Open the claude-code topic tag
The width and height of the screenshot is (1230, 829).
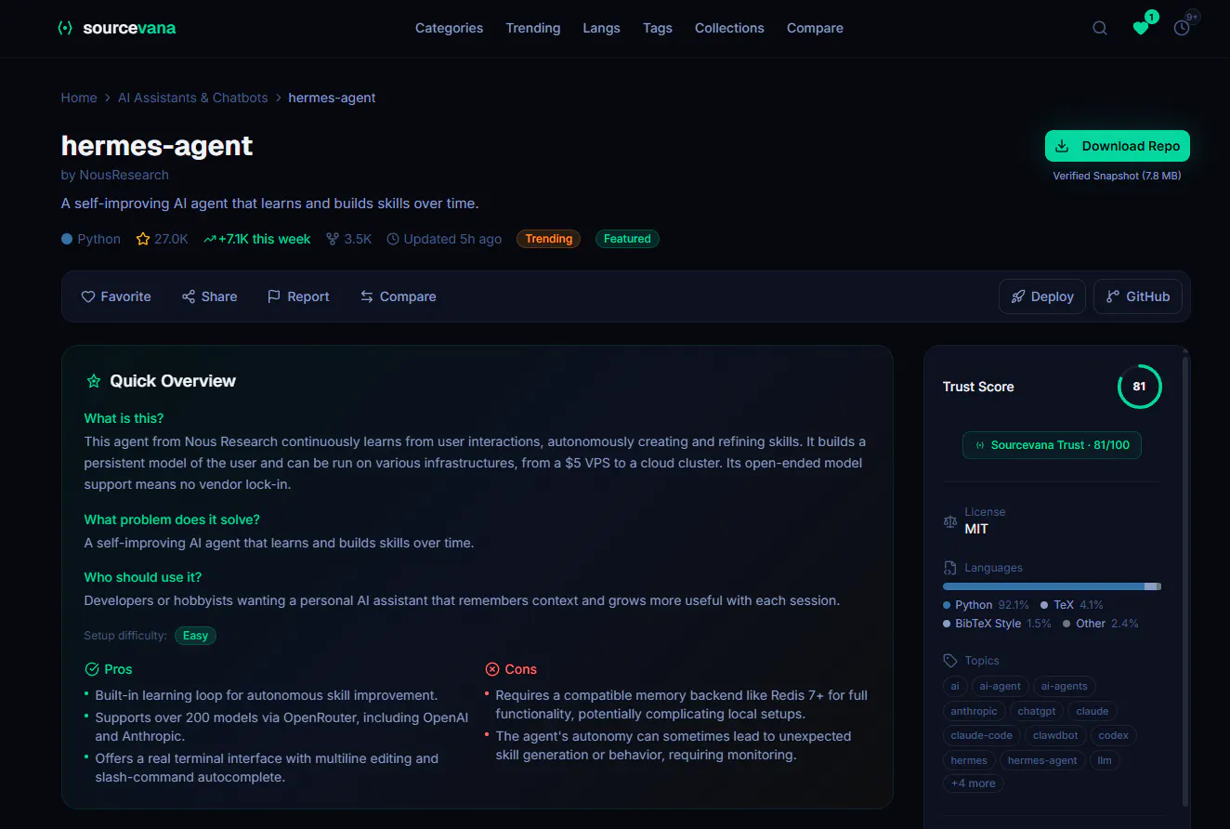pyautogui.click(x=982, y=736)
